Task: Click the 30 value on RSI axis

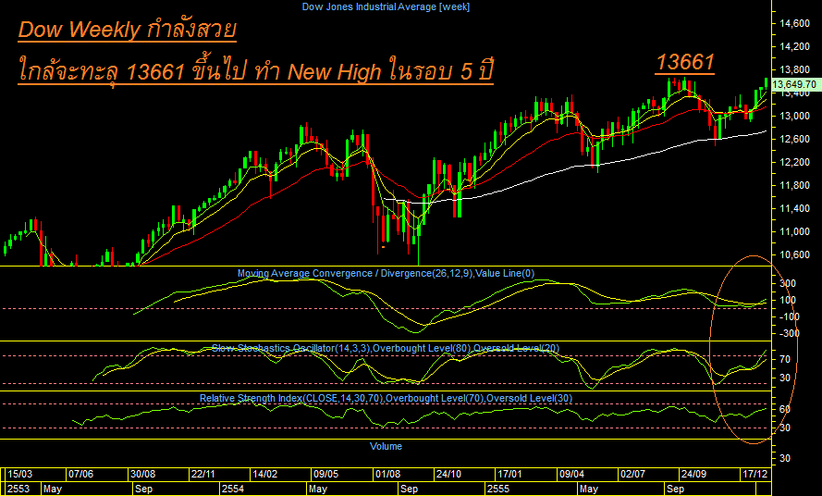Action: coord(785,428)
